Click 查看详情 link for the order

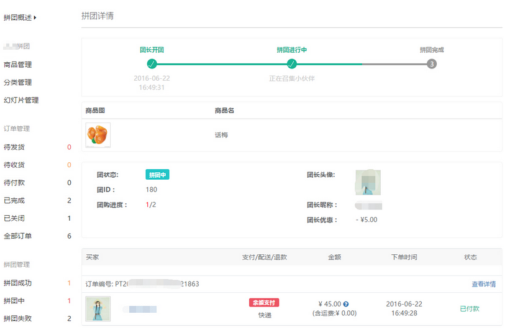(483, 284)
